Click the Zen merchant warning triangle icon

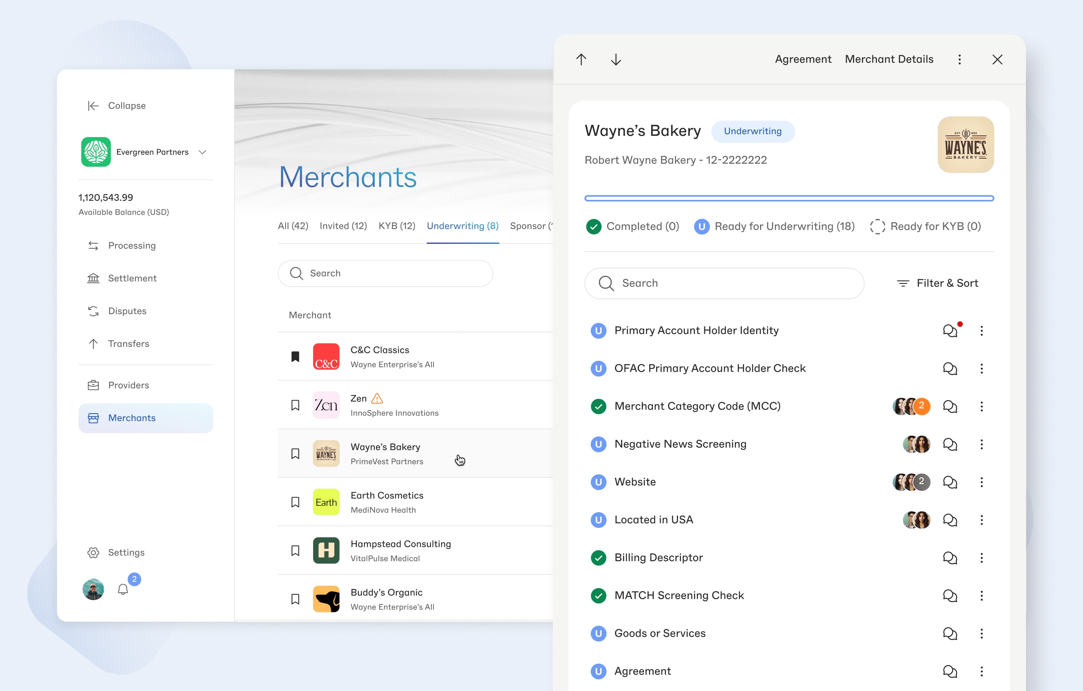[x=377, y=398]
